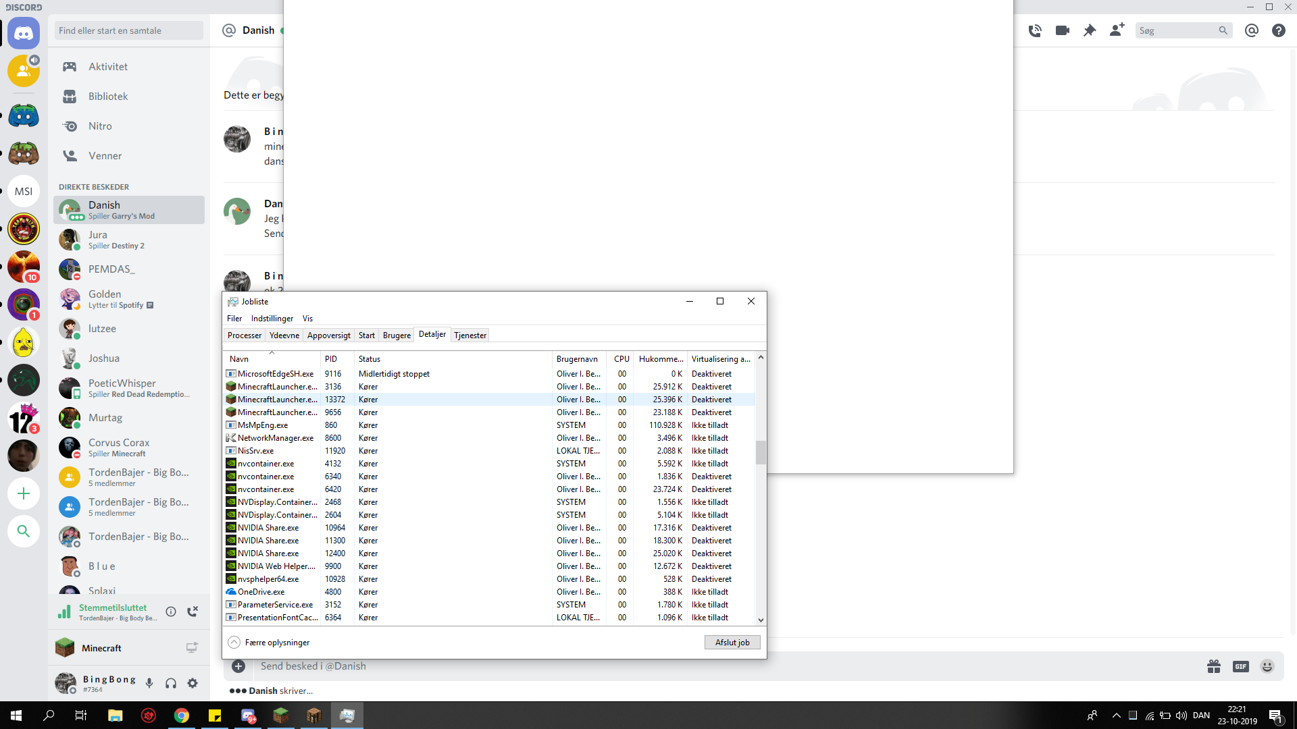Disconnect from the voice call

coord(193,611)
